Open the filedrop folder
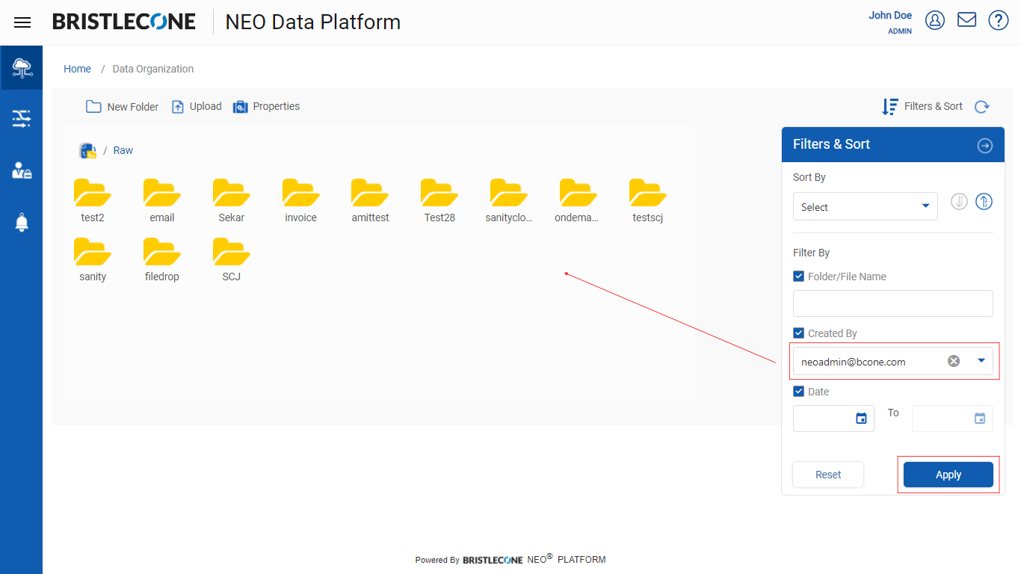This screenshot has height=574, width=1021. (162, 260)
